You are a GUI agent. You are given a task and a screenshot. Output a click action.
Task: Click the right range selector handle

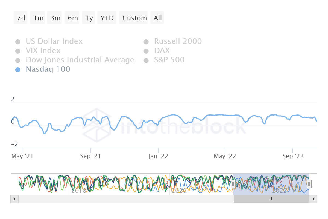click(309, 184)
